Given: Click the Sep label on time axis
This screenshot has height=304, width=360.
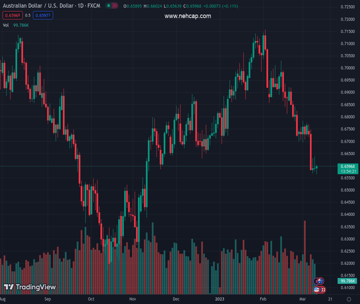Looking at the screenshot, I should tap(48, 299).
